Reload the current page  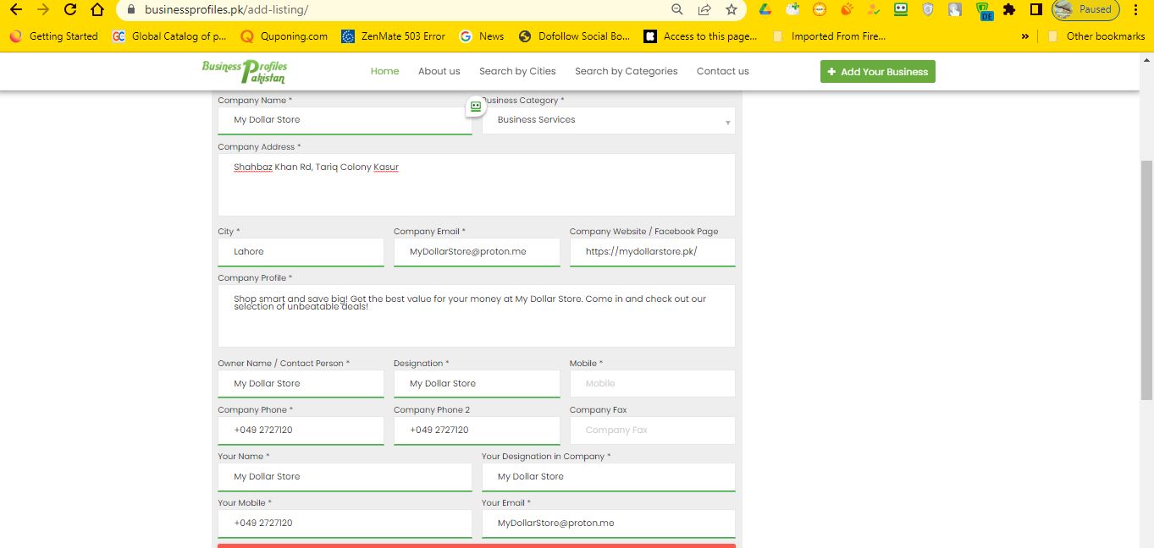coord(70,10)
